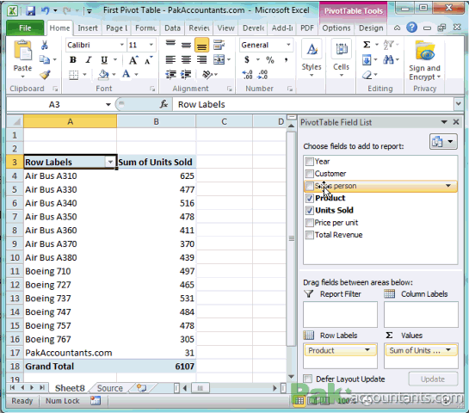Image resolution: width=469 pixels, height=413 pixels.
Task: Open Product field dropdown in Row Labels area
Action: click(367, 350)
